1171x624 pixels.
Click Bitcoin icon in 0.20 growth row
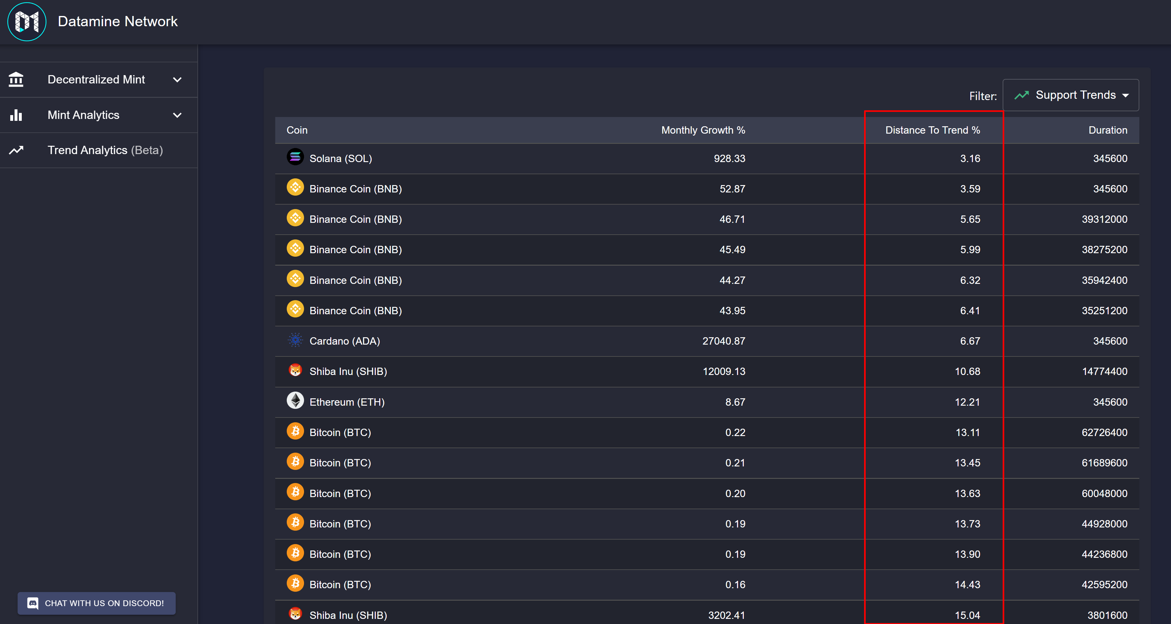click(295, 492)
